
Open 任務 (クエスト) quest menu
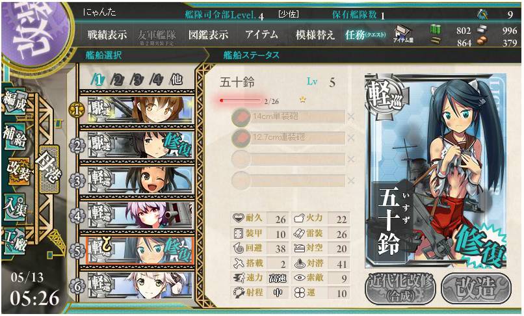365,34
